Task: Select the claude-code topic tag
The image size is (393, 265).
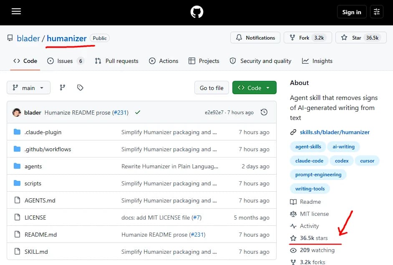Action: (309, 161)
